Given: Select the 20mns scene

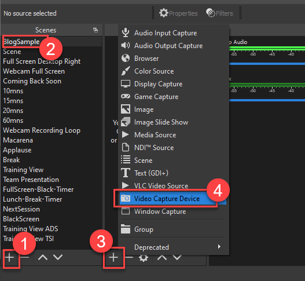Looking at the screenshot, I should (52, 111).
